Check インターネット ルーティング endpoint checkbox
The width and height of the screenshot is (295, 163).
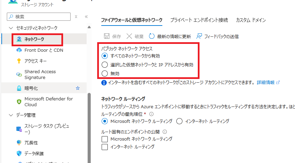pos(105,147)
